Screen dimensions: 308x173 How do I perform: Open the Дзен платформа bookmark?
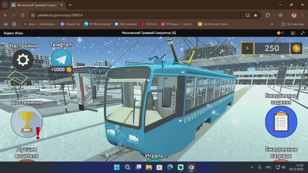pos(40,24)
